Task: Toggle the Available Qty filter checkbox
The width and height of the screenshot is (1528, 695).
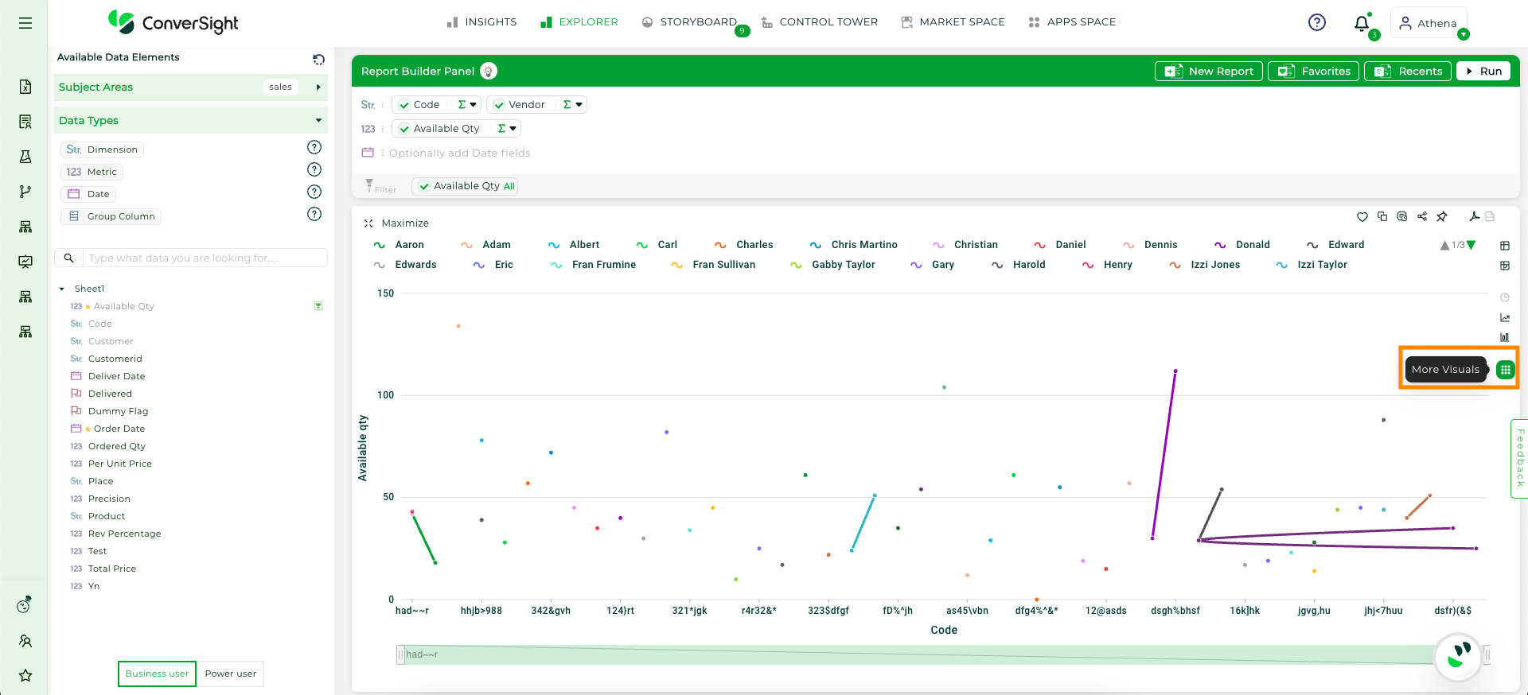Action: click(x=424, y=186)
